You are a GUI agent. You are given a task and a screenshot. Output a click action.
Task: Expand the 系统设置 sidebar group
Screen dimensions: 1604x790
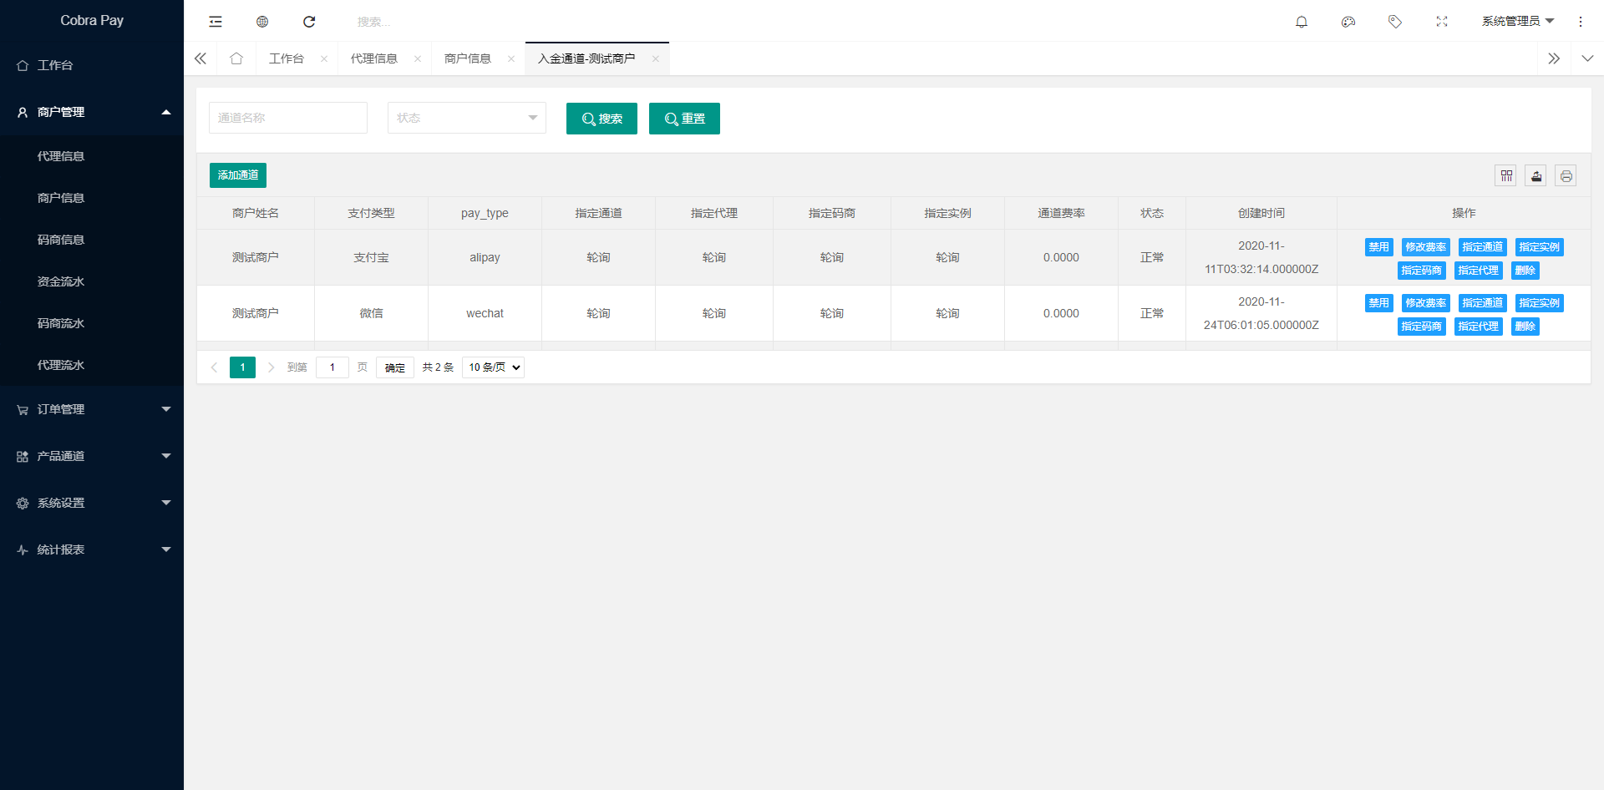click(x=92, y=503)
